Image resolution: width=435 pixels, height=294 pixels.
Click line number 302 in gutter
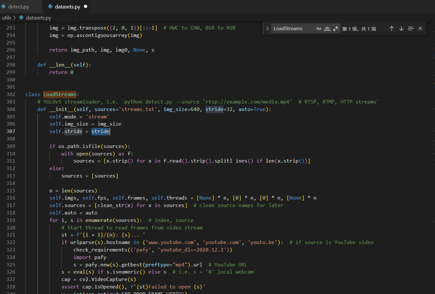(x=11, y=94)
